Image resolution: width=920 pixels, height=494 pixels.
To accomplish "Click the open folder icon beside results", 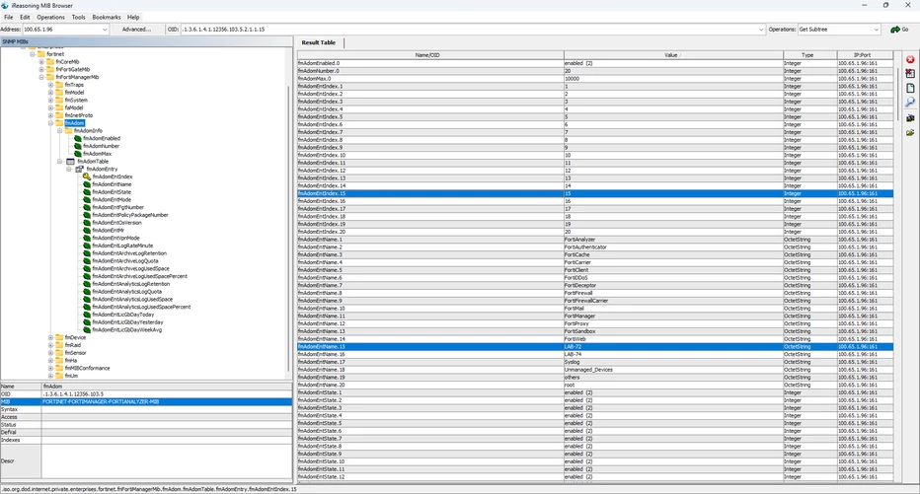I will [x=910, y=132].
